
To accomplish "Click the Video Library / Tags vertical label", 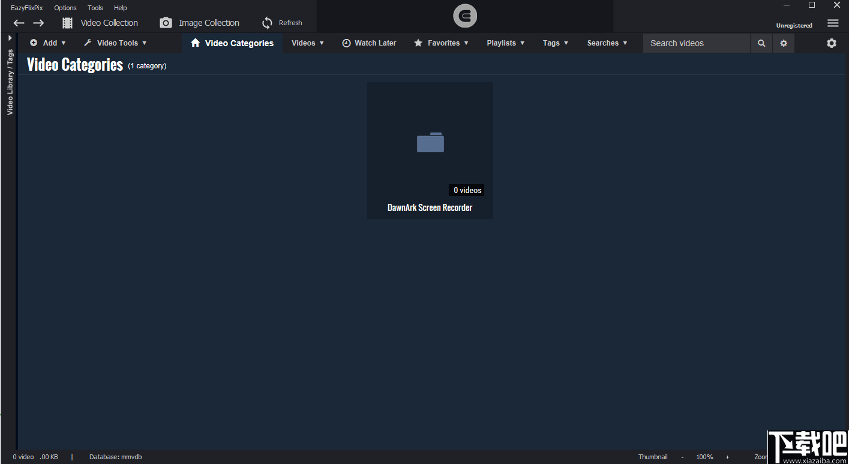I will pos(10,82).
